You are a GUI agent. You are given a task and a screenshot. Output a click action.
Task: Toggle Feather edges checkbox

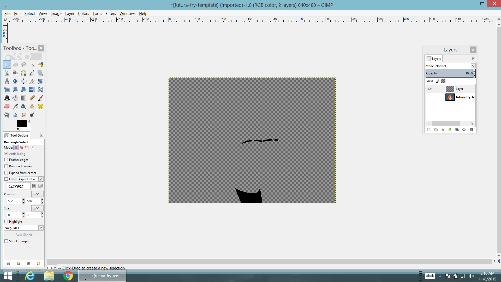click(x=6, y=160)
